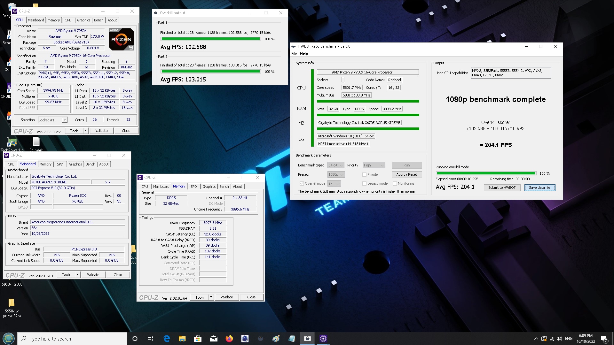
Task: Click the Windows Start button
Action: pyautogui.click(x=9, y=339)
